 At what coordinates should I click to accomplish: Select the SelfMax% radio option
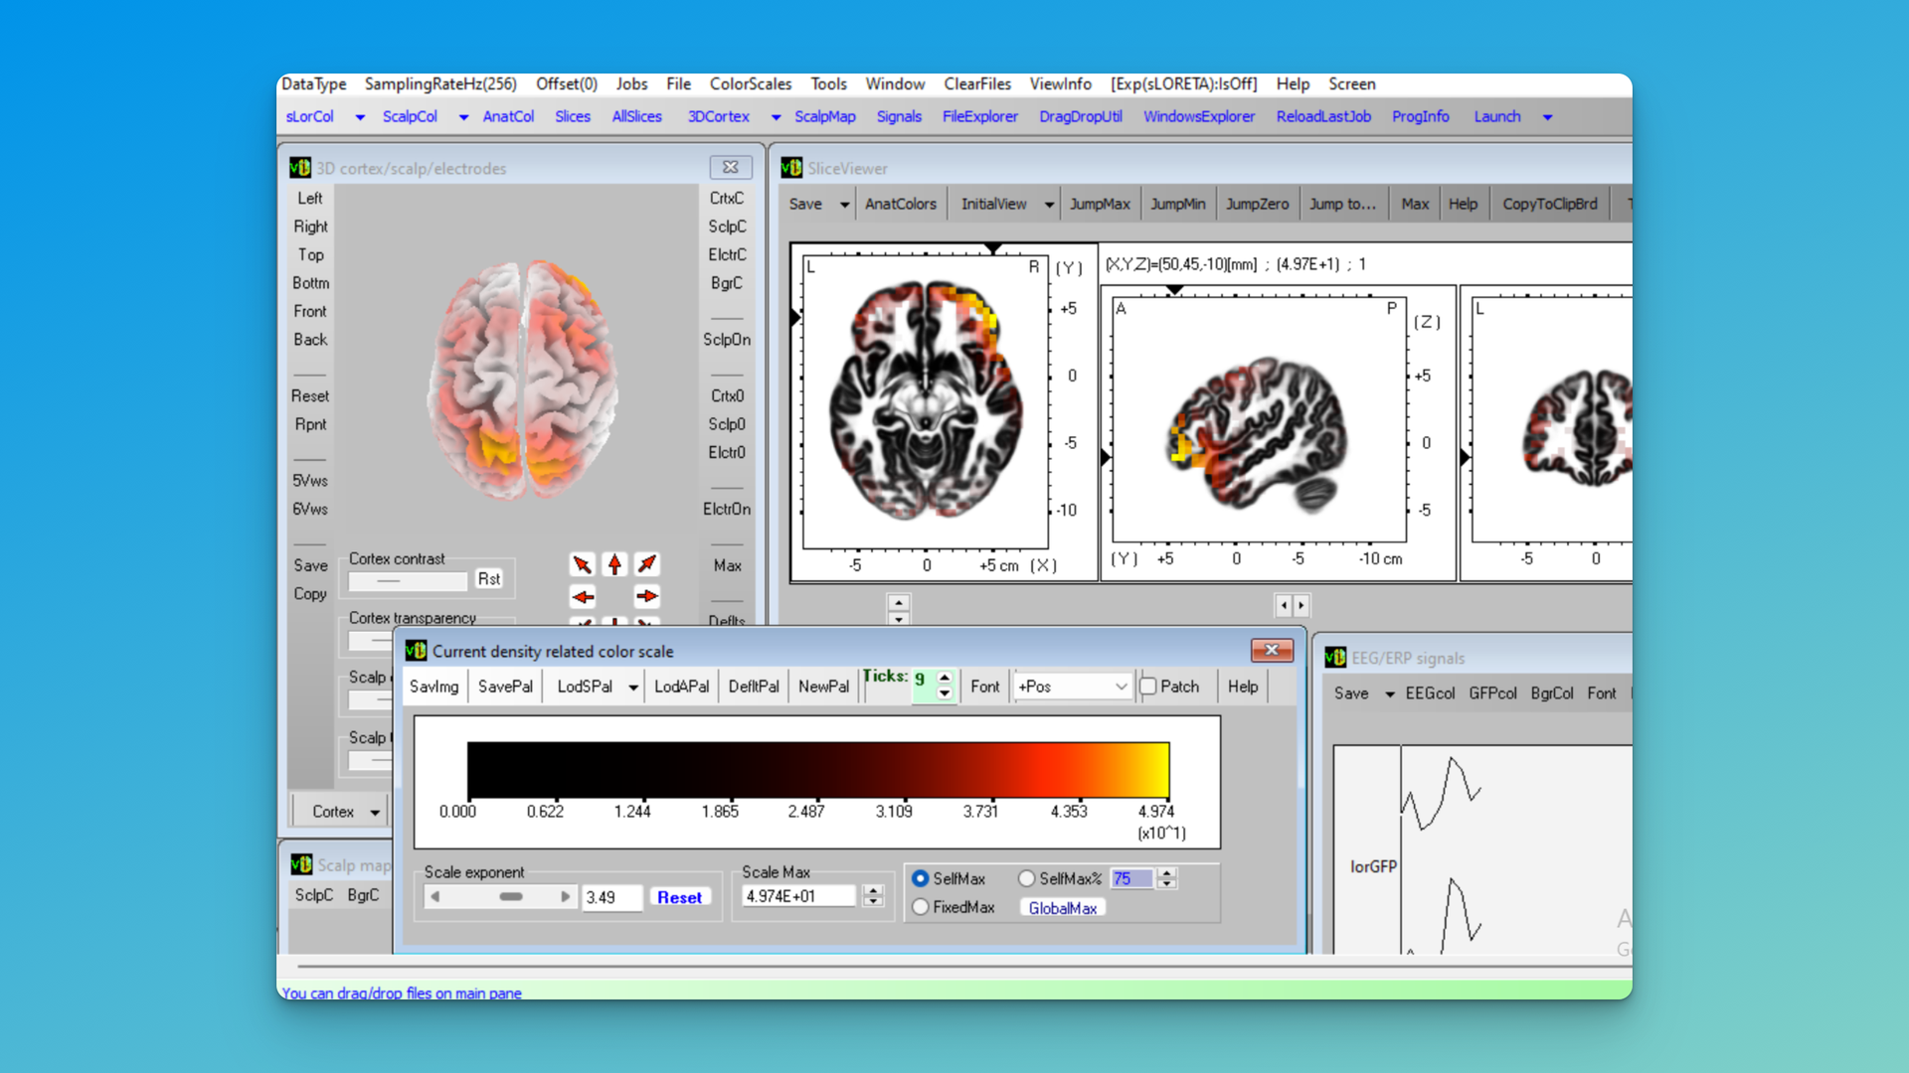[x=1026, y=878]
